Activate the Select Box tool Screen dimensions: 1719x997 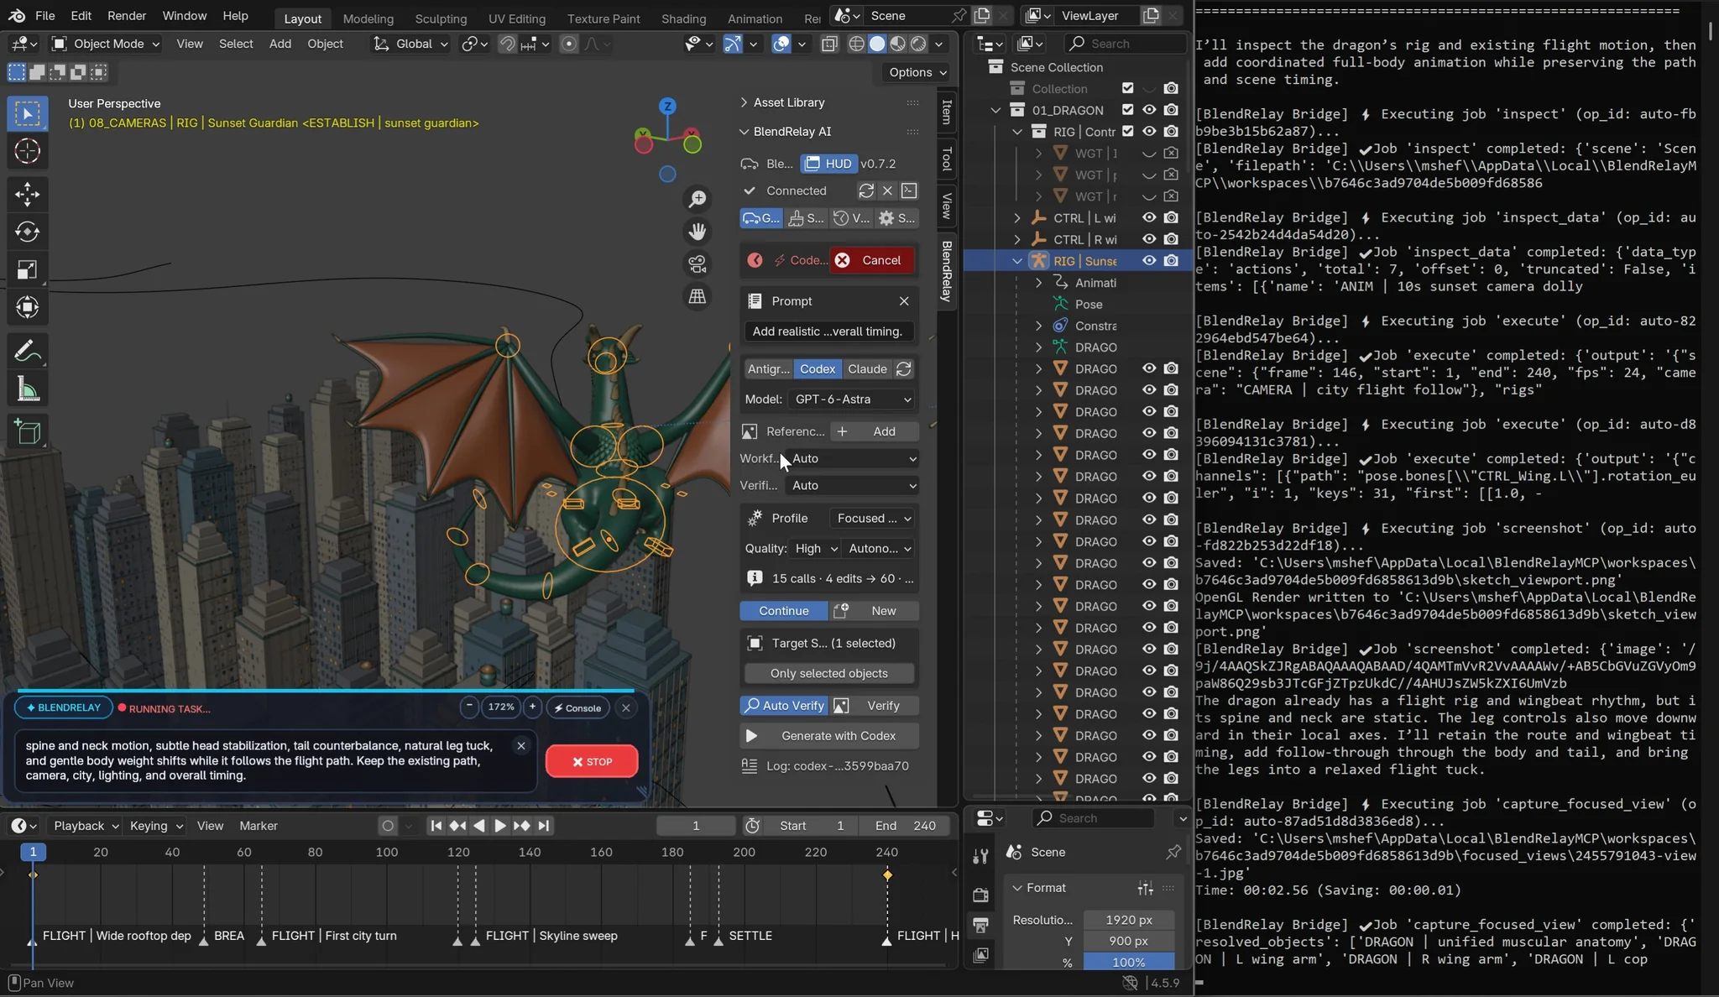pyautogui.click(x=27, y=113)
